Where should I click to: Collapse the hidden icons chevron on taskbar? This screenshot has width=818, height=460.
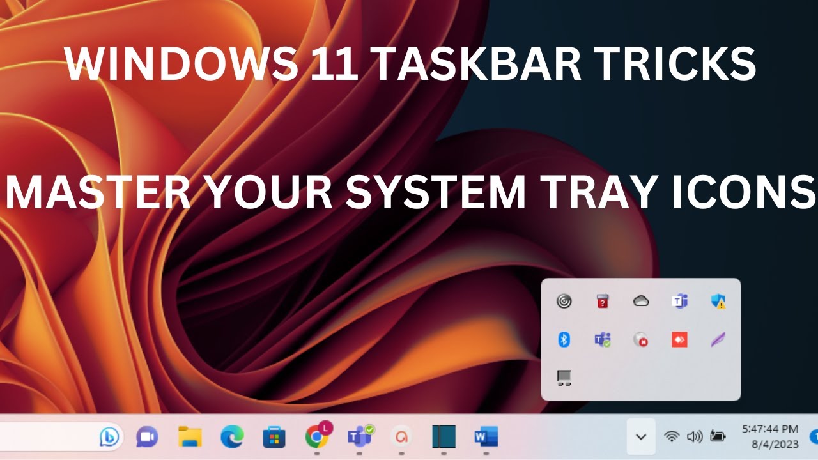[x=641, y=437]
